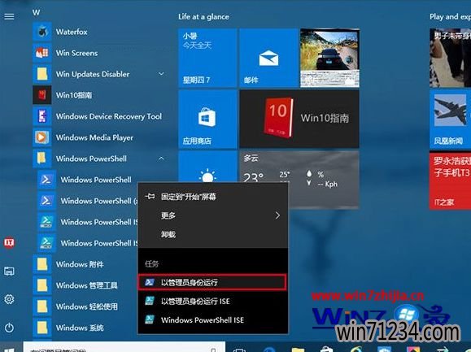
Task: Click the taskbar search box
Action: click(x=124, y=347)
